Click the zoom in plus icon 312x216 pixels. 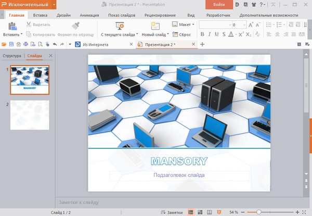click(x=297, y=212)
